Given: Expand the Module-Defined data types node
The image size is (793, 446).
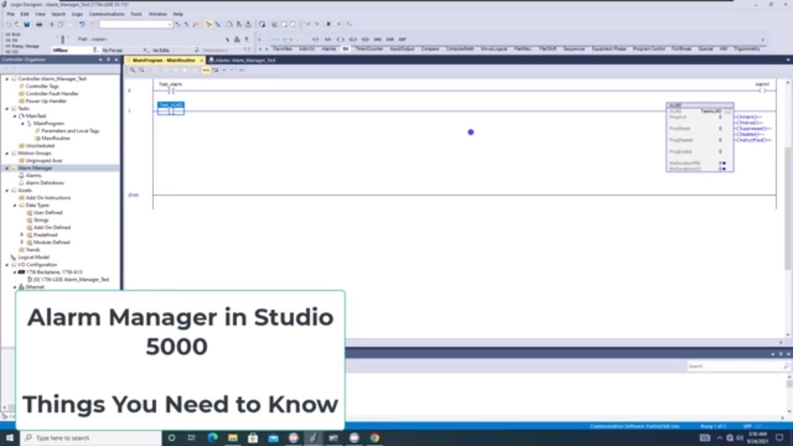Looking at the screenshot, I should (x=22, y=242).
